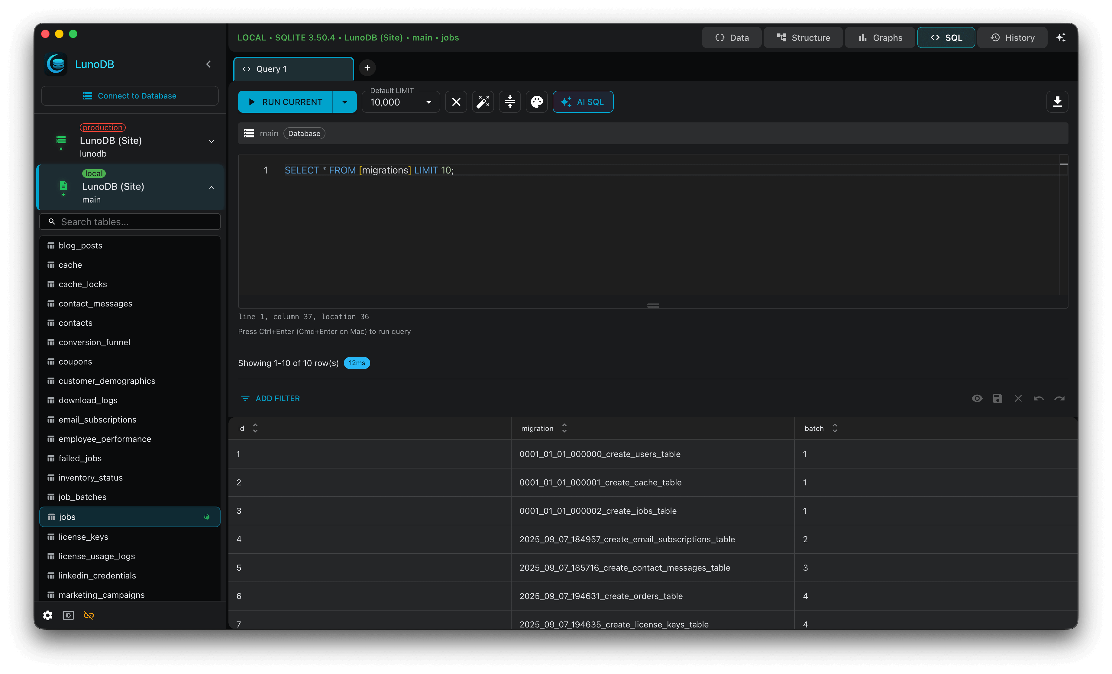Viewport: 1112px width, 674px height.
Task: Select the contact_messages table
Action: (130, 303)
